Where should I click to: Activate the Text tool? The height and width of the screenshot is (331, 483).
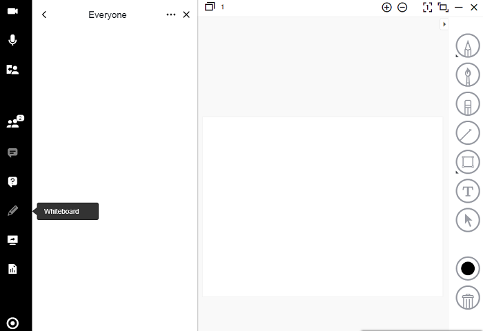pos(468,191)
